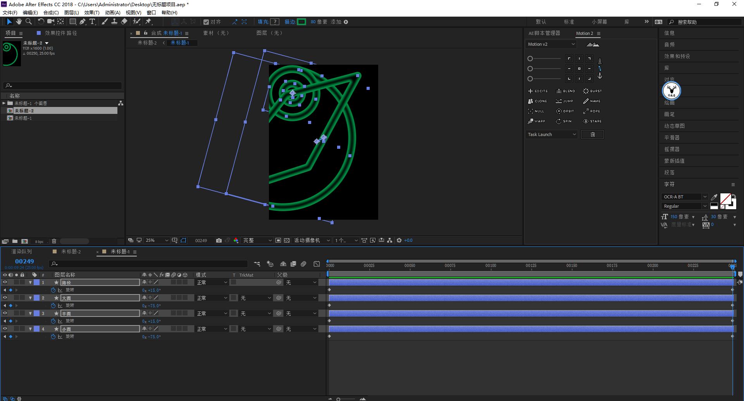The image size is (744, 401).
Task: Select the Hand tool in toolbar
Action: click(x=19, y=22)
